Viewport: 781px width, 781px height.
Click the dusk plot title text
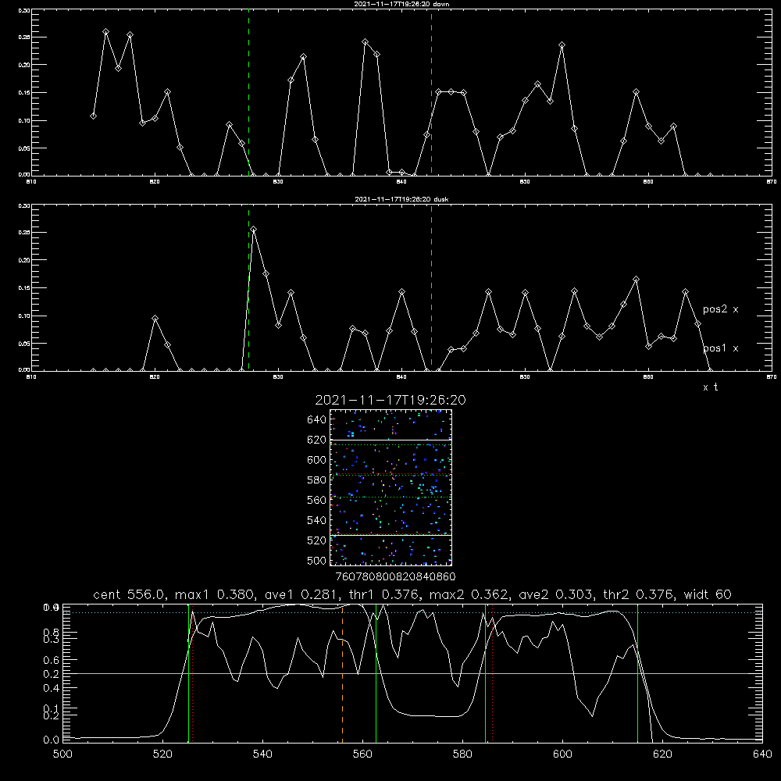click(401, 199)
